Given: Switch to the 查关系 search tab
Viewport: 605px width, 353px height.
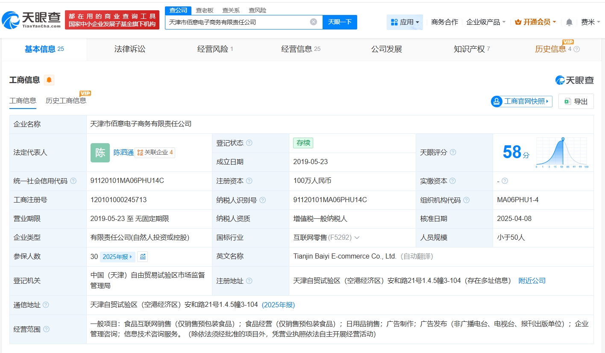Looking at the screenshot, I should pos(231,10).
